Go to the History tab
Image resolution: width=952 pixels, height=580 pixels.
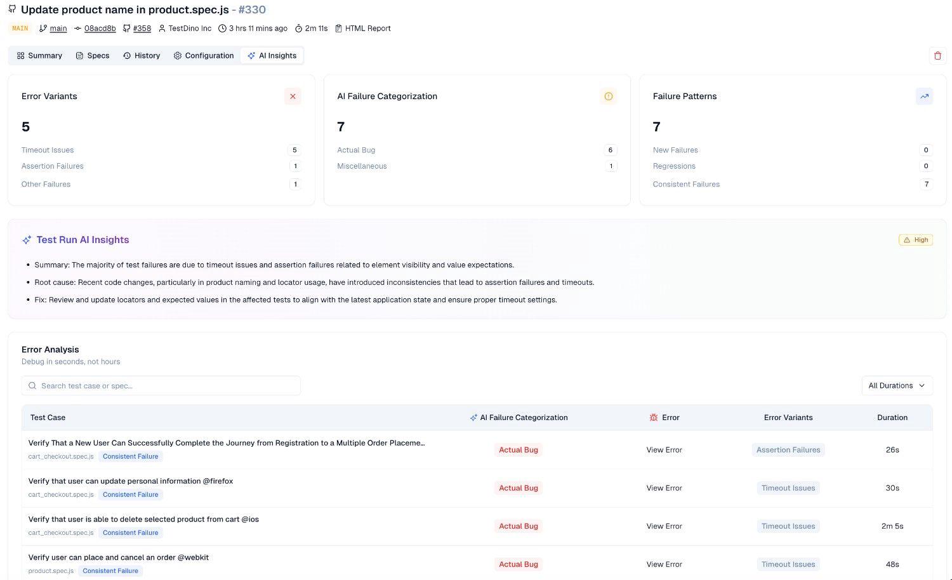pos(142,56)
